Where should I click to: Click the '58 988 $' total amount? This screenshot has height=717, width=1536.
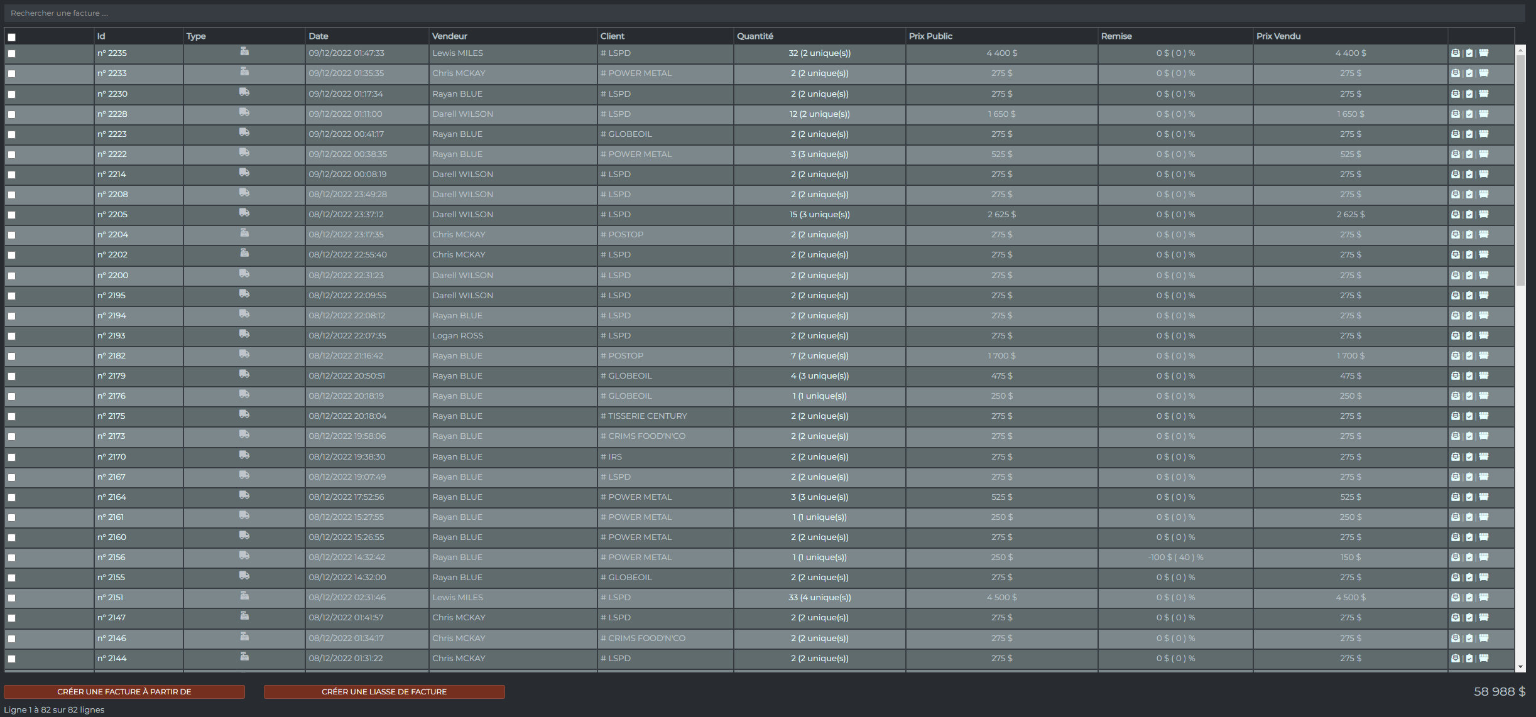1500,691
